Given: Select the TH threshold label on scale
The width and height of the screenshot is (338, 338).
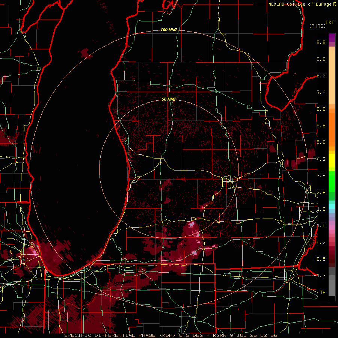Looking at the screenshot, I should [323, 293].
